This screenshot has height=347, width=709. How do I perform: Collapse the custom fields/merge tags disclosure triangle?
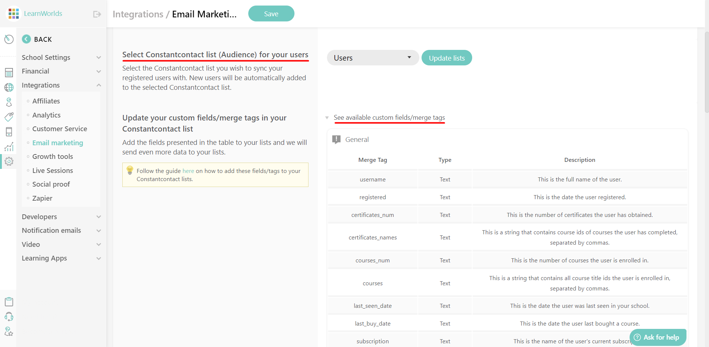coord(327,118)
